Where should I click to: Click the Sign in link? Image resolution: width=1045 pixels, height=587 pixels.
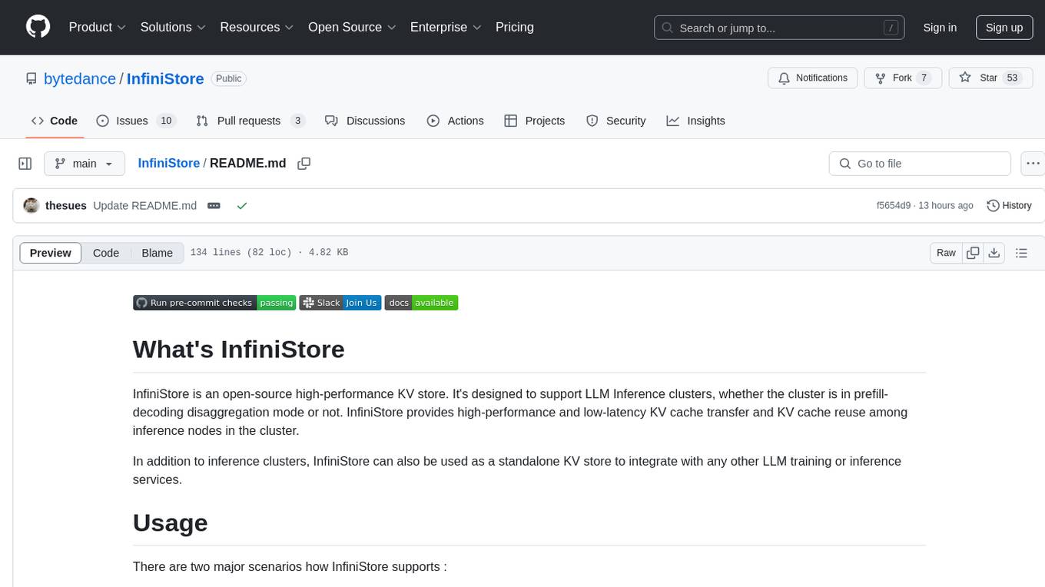click(x=940, y=28)
